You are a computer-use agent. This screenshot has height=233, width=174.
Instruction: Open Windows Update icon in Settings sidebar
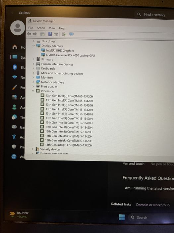coord(14,157)
